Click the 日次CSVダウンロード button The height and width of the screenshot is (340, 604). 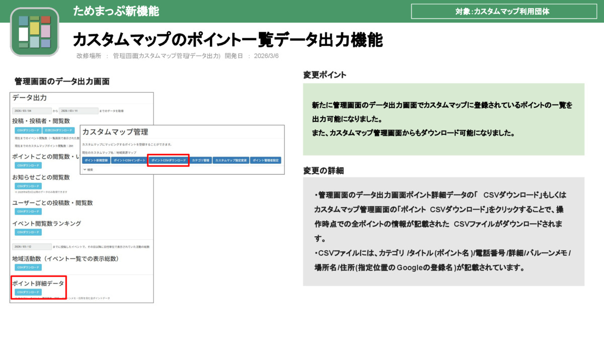(x=58, y=130)
